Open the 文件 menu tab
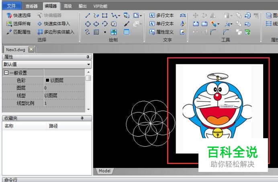 coord(12,6)
